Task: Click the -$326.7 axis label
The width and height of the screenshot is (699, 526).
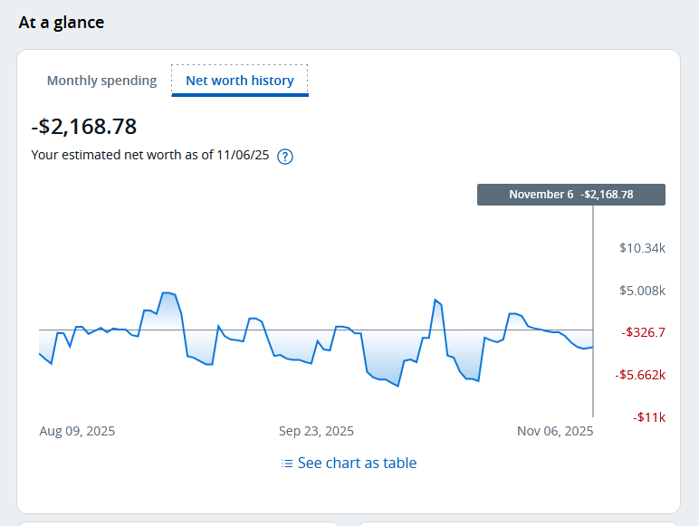Action: pos(643,332)
